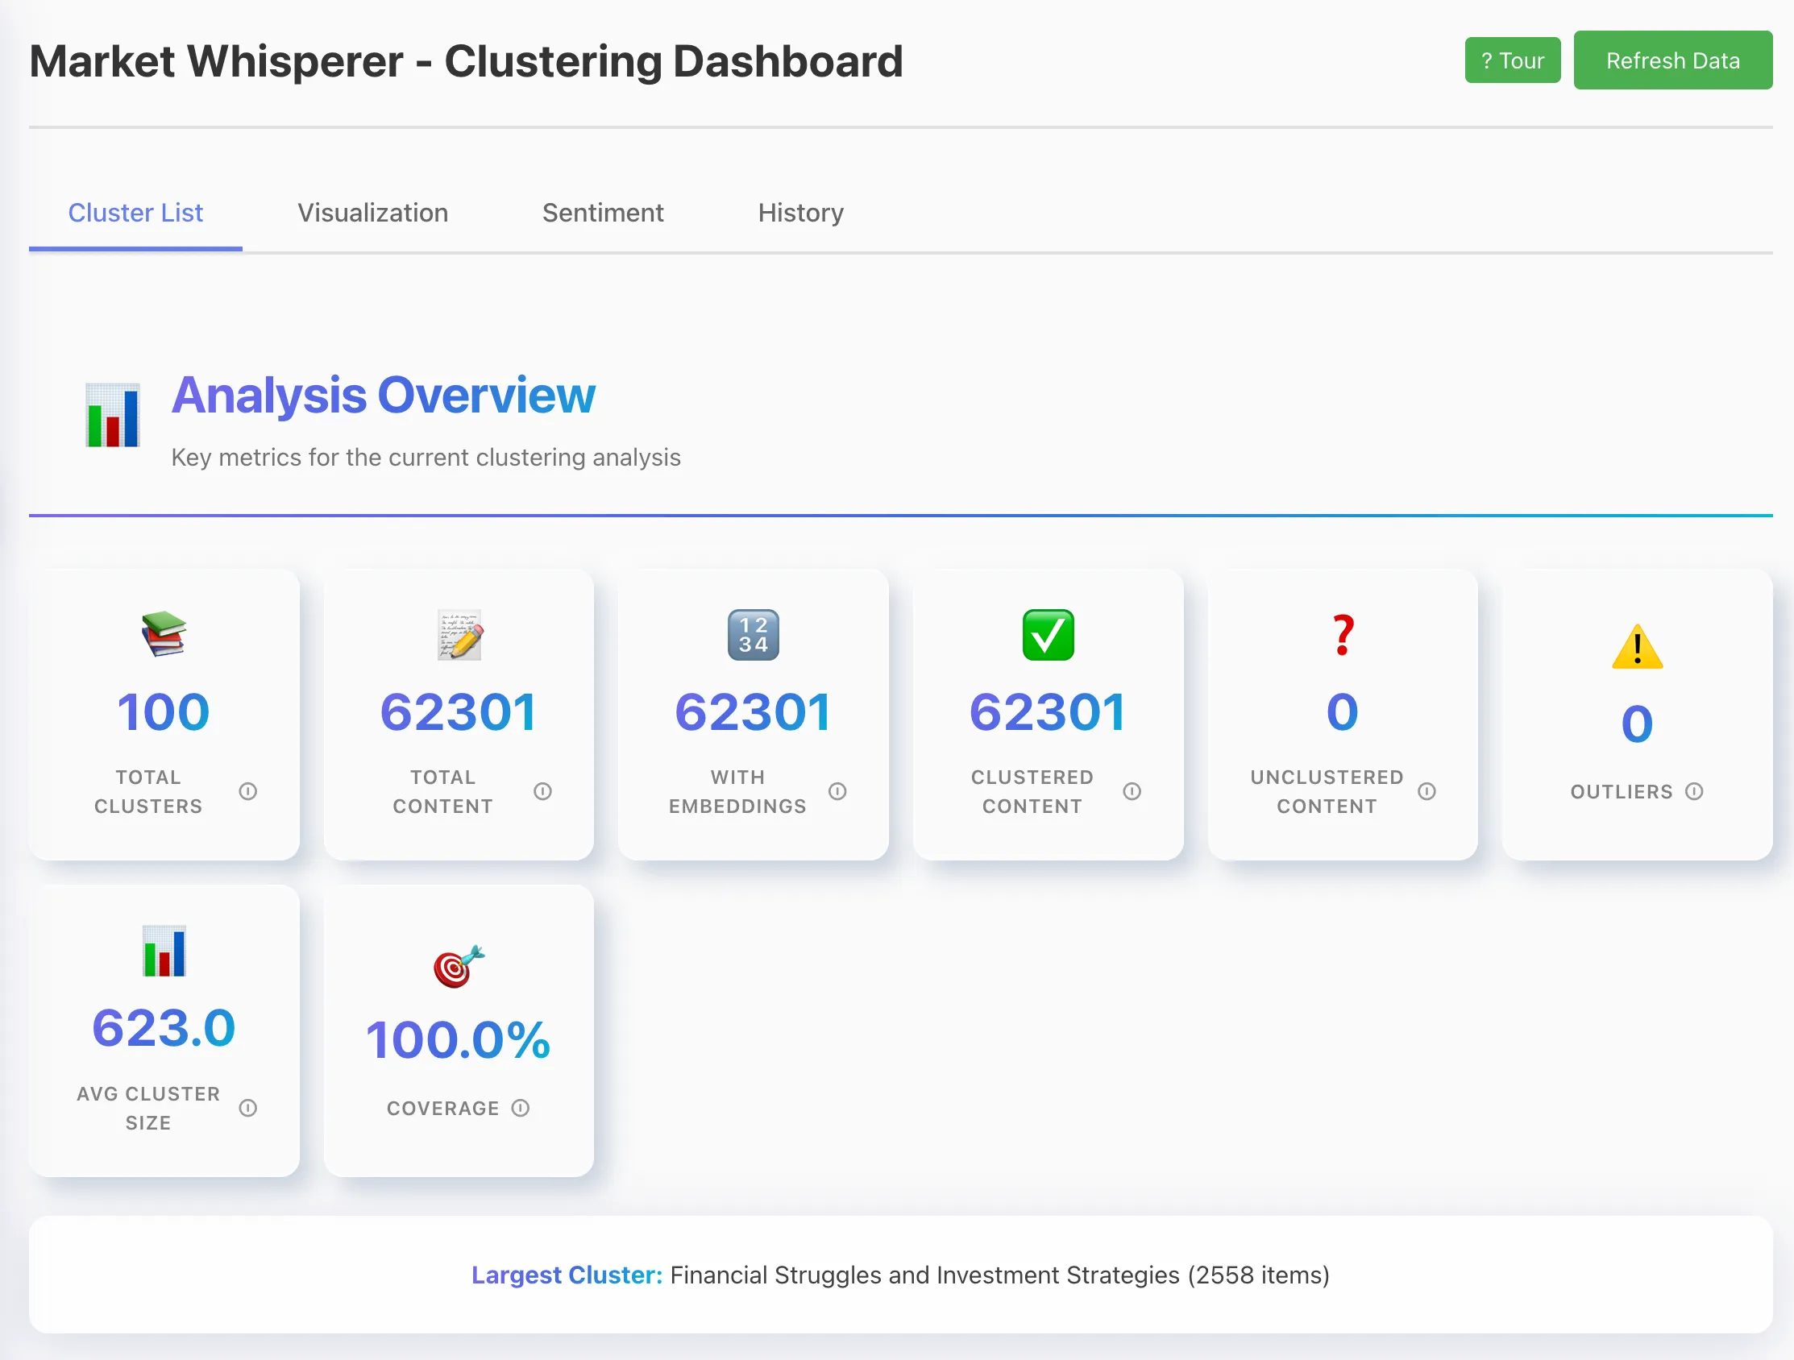Viewport: 1794px width, 1360px height.
Task: Click the 62301 value above Total Content
Action: coord(459,712)
